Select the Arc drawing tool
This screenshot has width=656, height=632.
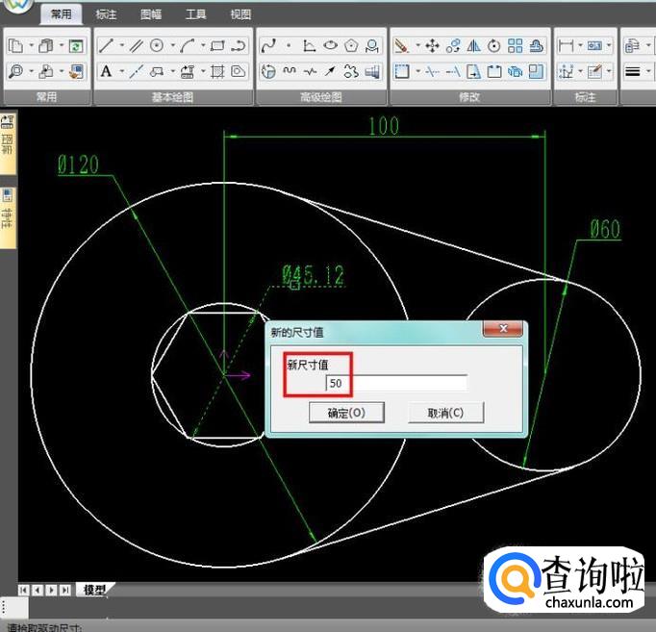click(187, 45)
